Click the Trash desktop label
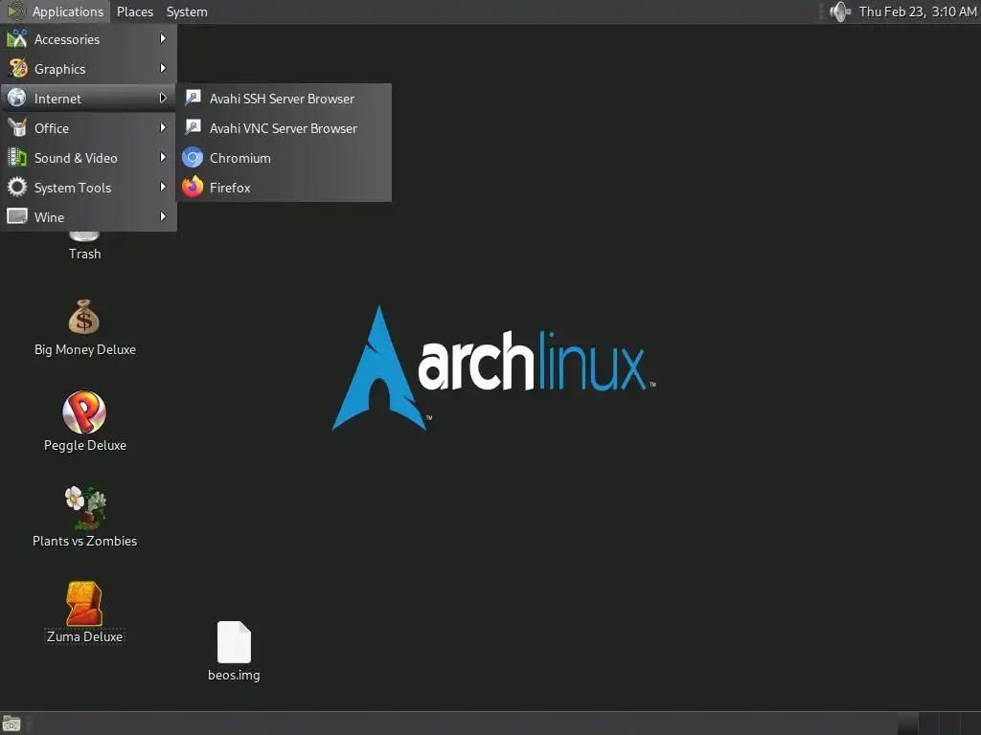981x735 pixels. [x=85, y=254]
